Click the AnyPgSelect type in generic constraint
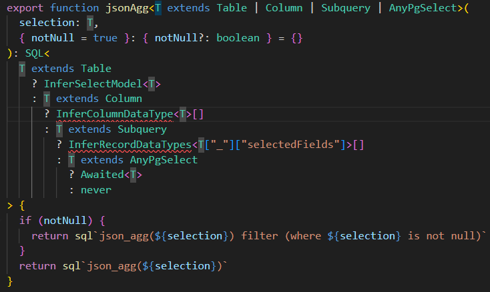This screenshot has height=292, width=490. tap(423, 8)
